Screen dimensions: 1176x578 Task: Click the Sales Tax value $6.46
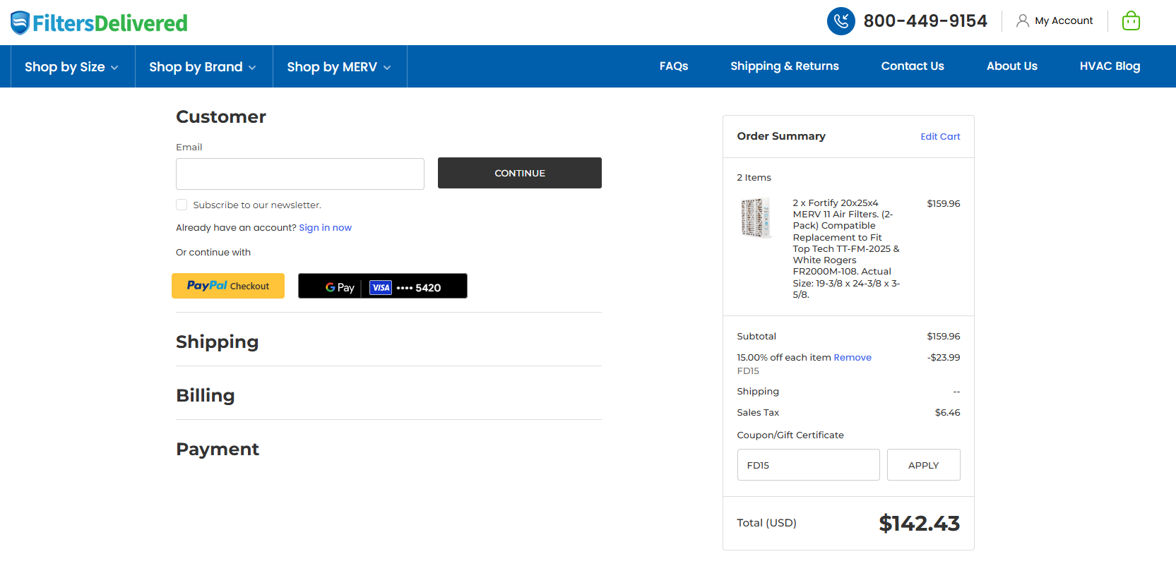947,412
